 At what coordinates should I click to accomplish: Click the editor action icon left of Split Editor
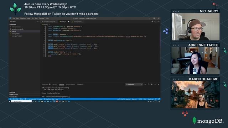pos(152,22)
